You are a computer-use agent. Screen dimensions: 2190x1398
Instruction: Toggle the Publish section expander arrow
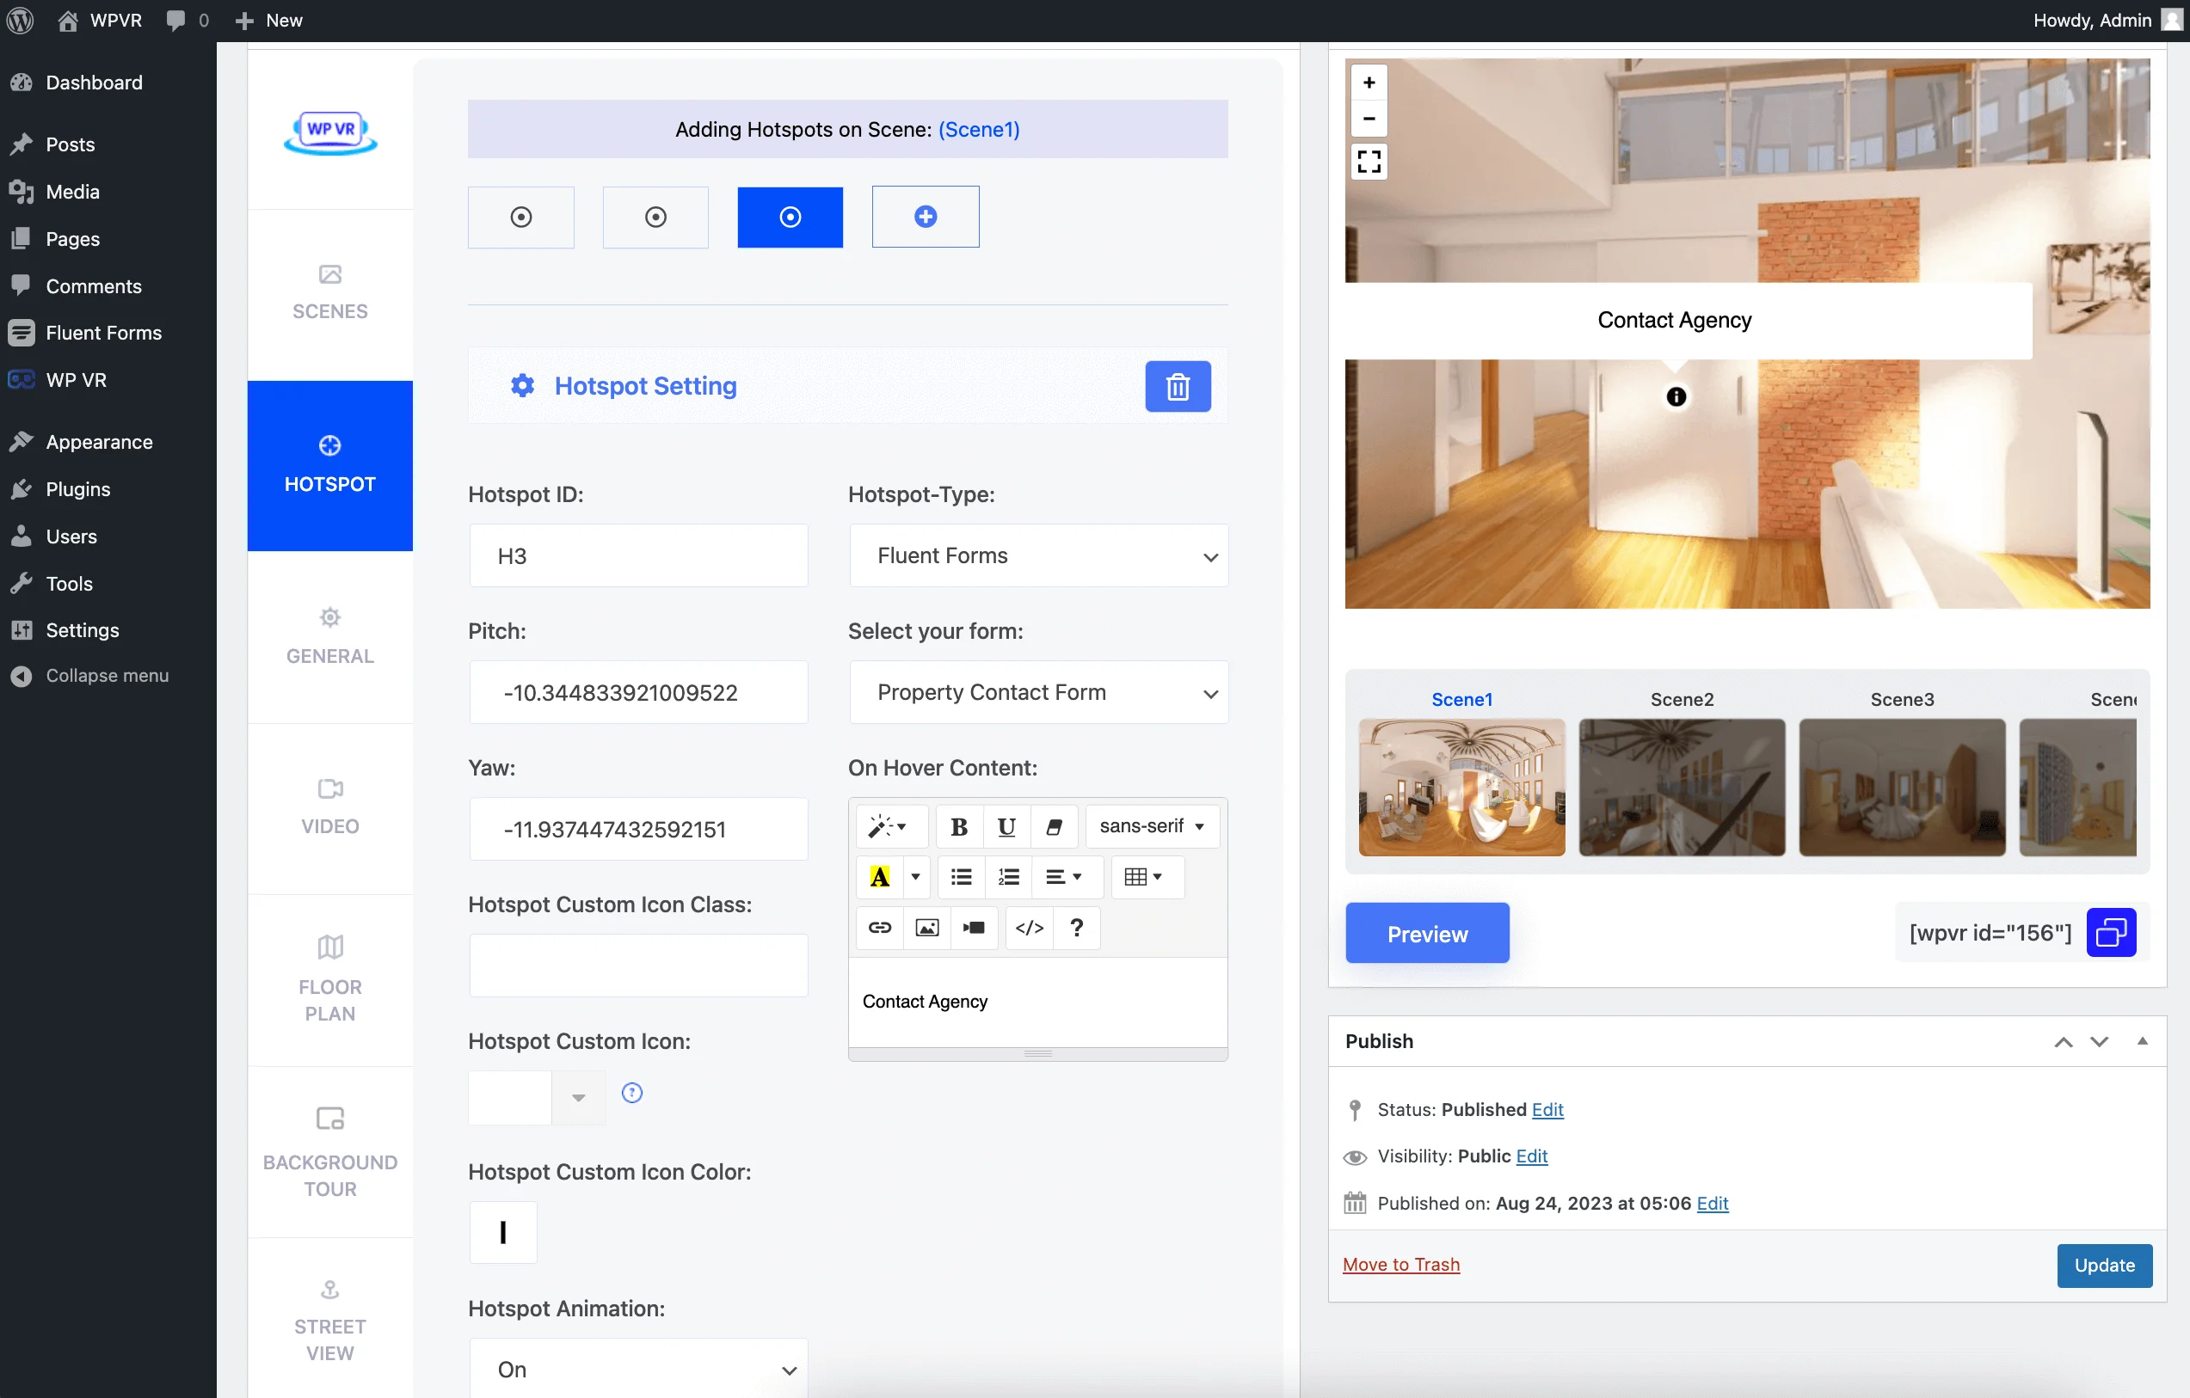click(x=2142, y=1039)
